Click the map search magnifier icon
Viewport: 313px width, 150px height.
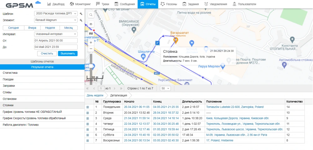tap(91, 15)
